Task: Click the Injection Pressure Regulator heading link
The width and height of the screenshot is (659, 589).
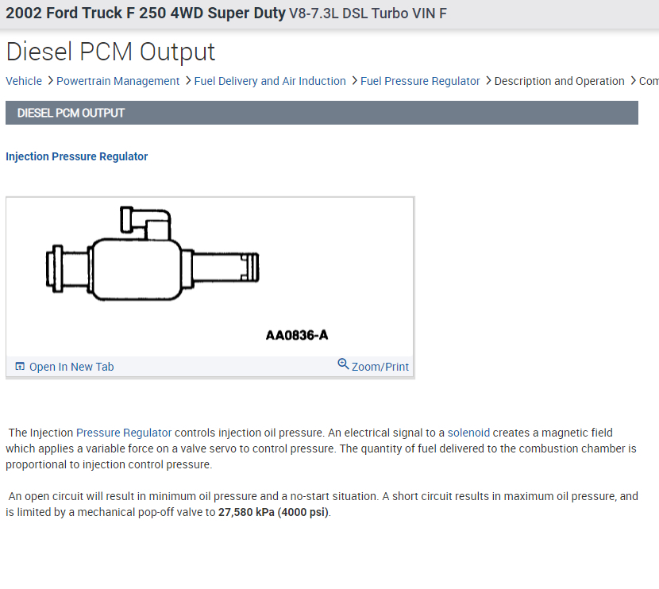Action: 77,156
